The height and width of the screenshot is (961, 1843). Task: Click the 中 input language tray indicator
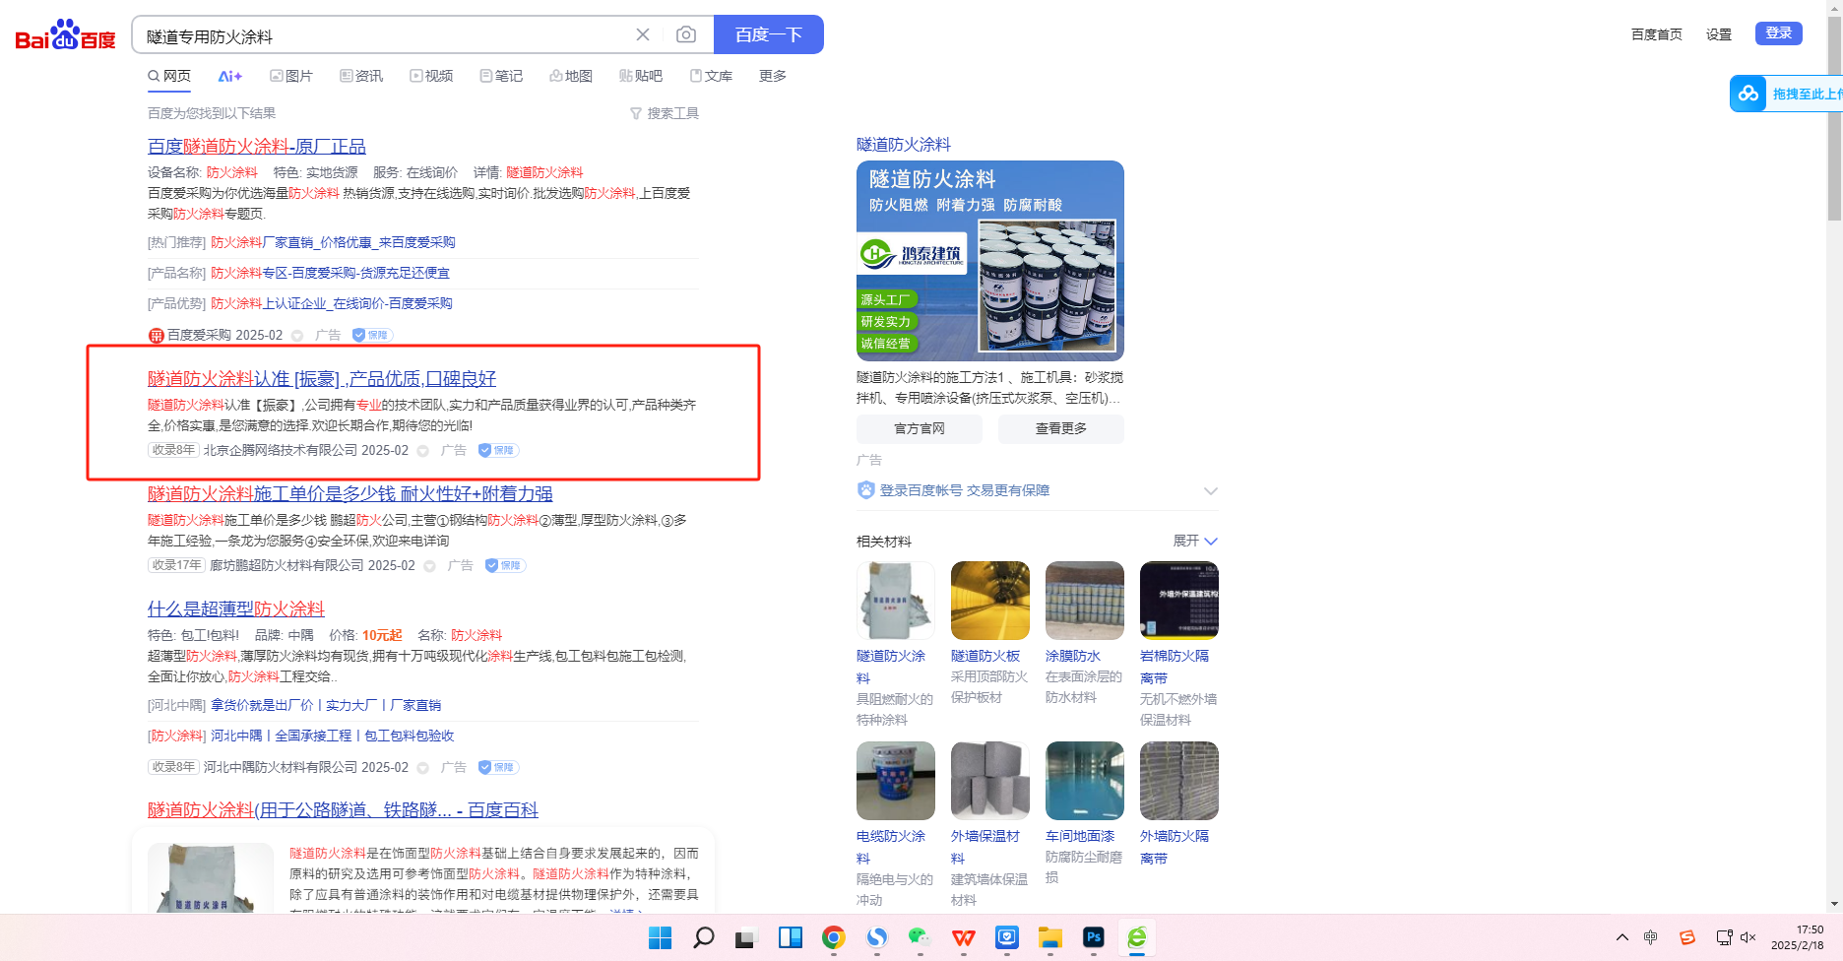click(1651, 937)
